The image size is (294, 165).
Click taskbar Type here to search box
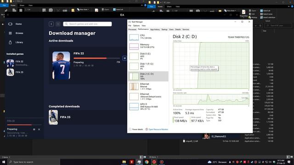(x=34, y=162)
